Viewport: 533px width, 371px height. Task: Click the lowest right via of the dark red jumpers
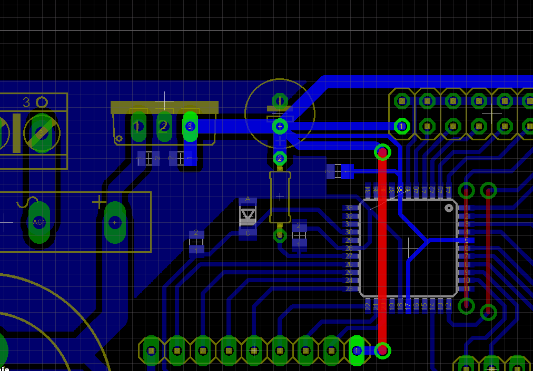pyautogui.click(x=488, y=312)
